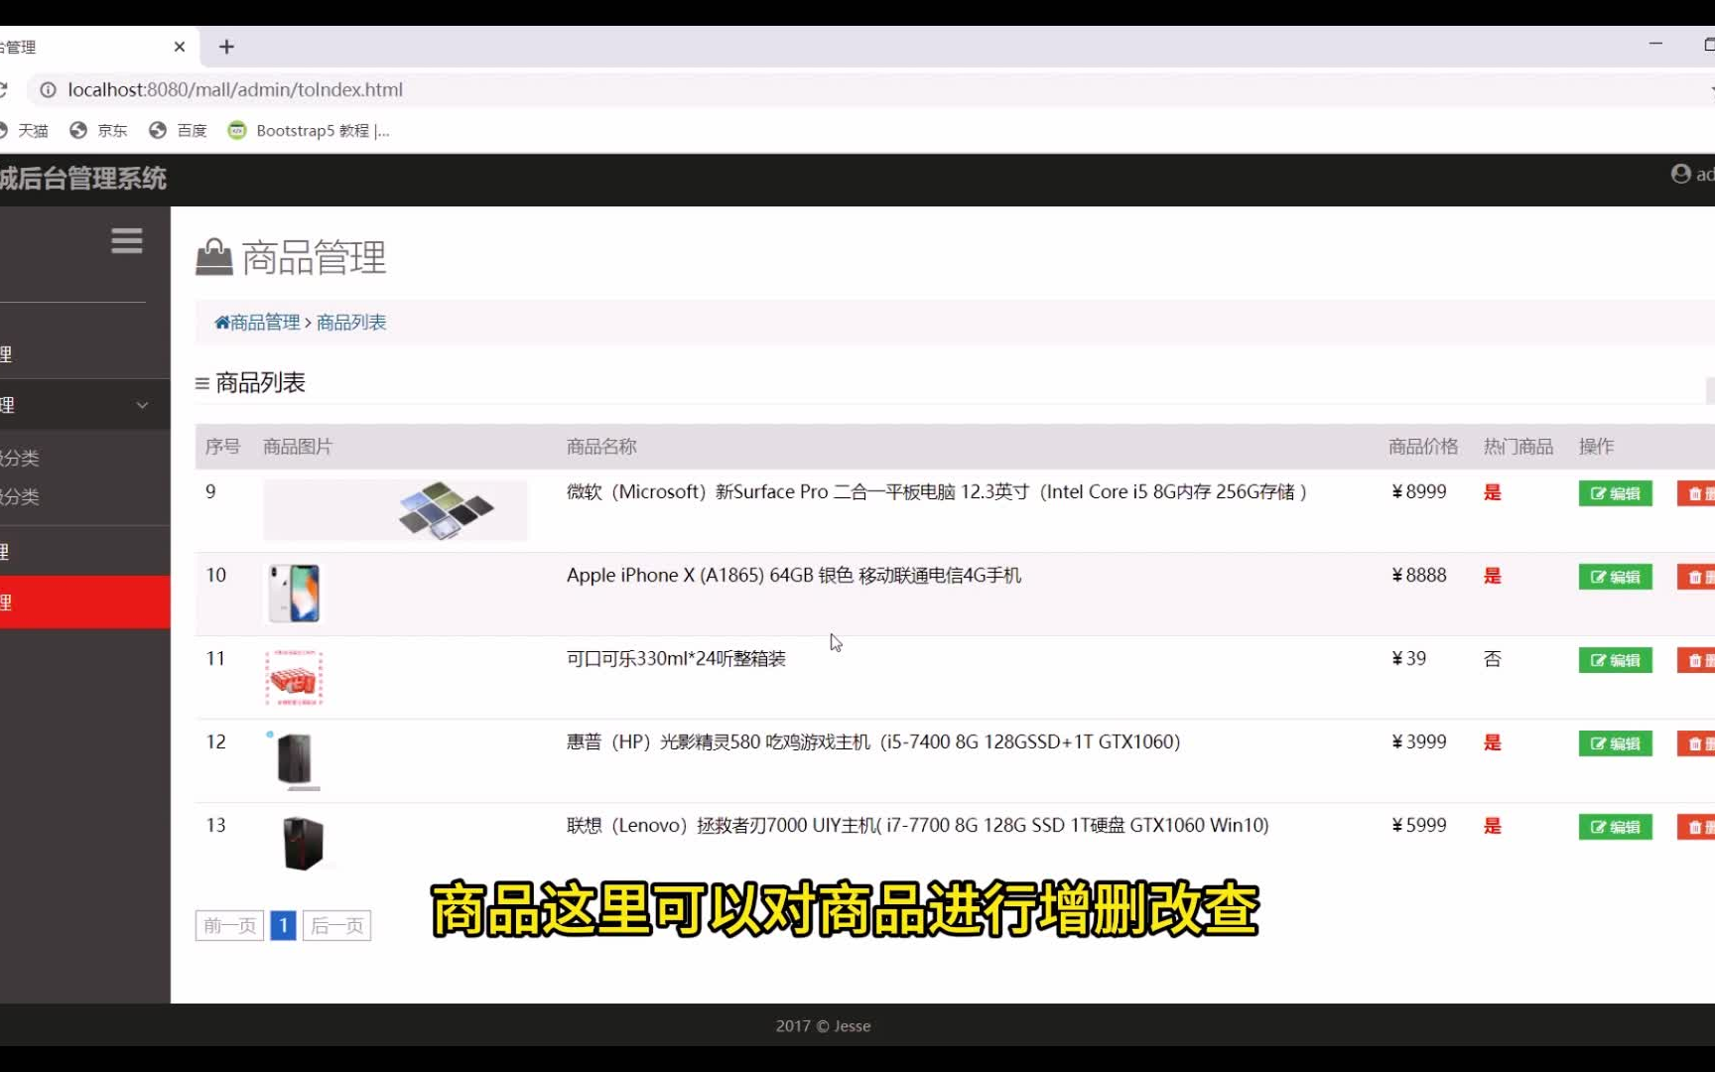1715x1072 pixels.
Task: Collapse the expanded sidebar menu chevron
Action: point(142,405)
